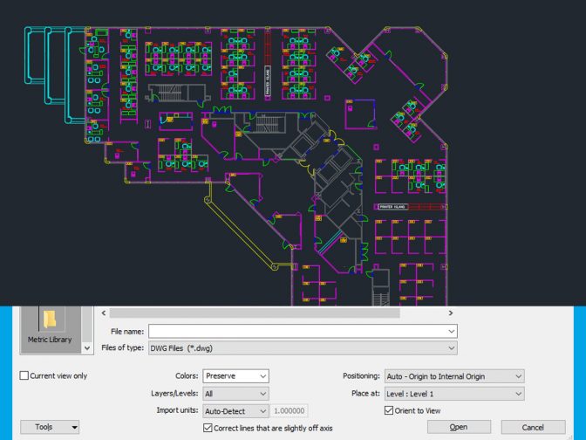Toggle Correct lines that are slightly off axis
The width and height of the screenshot is (586, 440).
208,429
